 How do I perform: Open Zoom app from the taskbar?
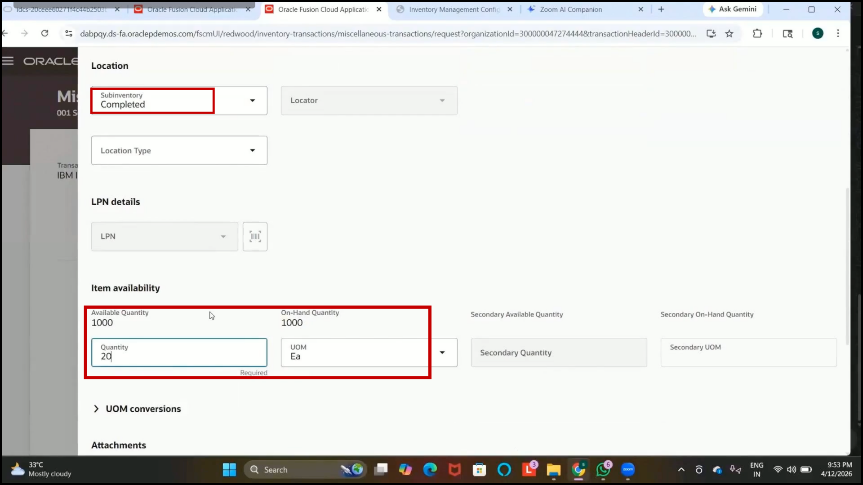628,470
